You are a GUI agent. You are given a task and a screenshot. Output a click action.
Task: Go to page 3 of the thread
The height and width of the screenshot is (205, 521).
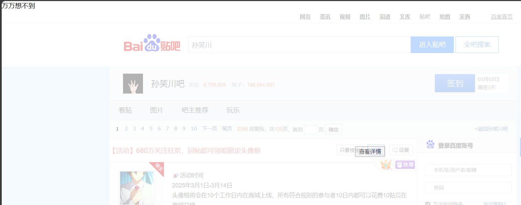[134, 129]
